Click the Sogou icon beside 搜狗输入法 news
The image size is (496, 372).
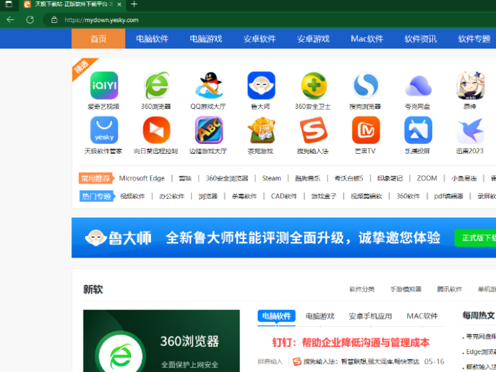point(297,361)
